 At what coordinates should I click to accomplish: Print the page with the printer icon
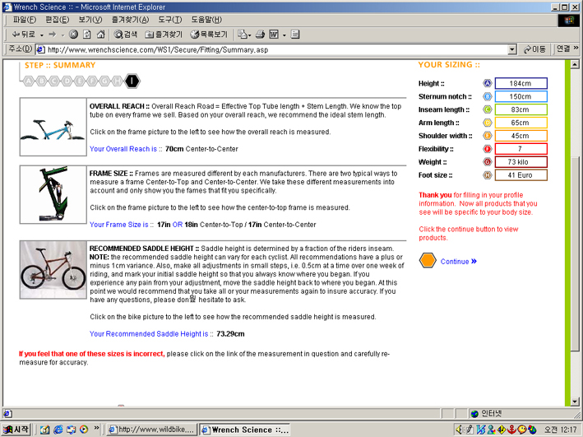point(261,35)
